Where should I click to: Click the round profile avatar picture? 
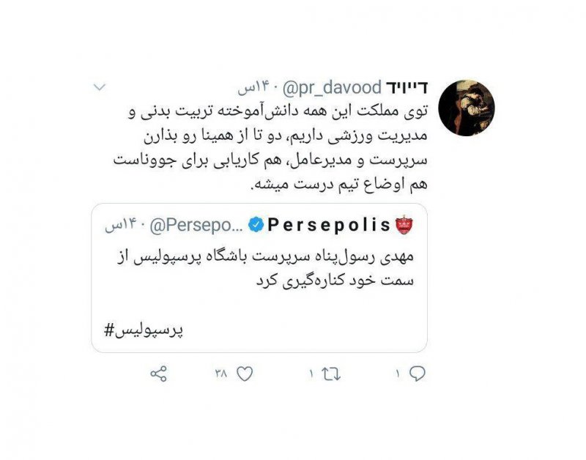click(x=466, y=108)
